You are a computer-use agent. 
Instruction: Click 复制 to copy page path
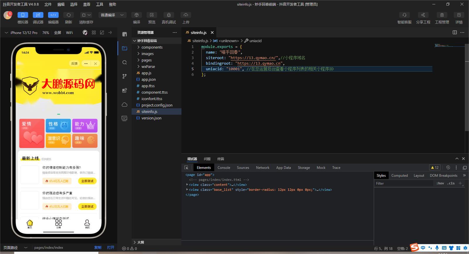pyautogui.click(x=98, y=248)
